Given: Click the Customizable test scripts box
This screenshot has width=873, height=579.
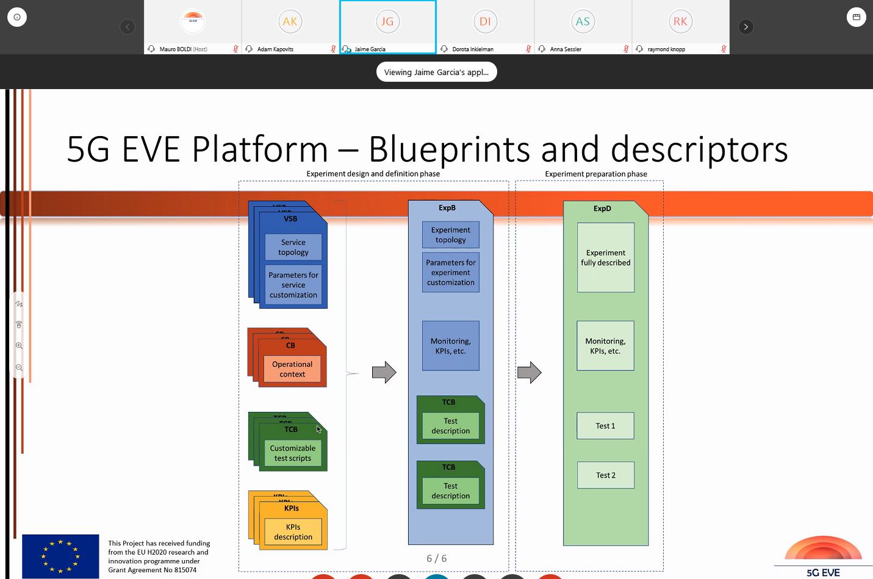Looking at the screenshot, I should tap(293, 453).
